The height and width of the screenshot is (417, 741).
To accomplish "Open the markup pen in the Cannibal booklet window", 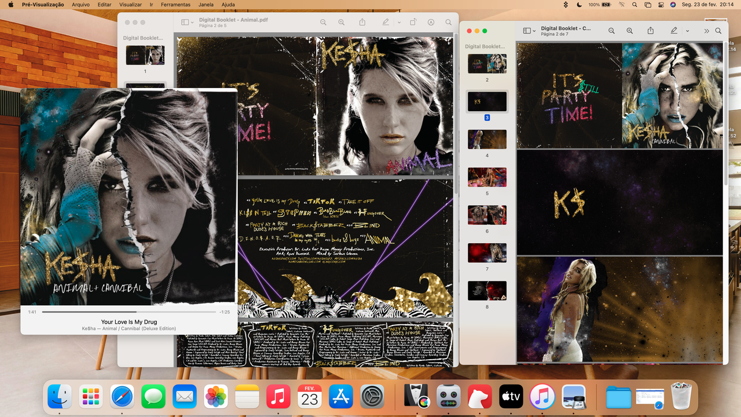I will (x=674, y=31).
